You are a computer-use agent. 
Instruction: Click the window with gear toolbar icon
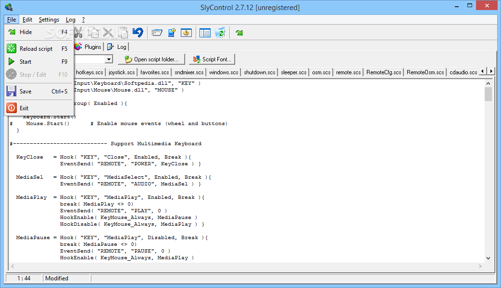pos(186,33)
